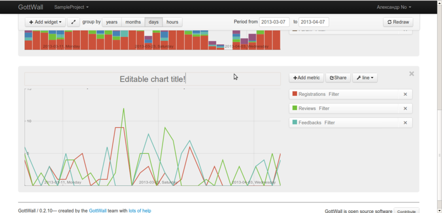Click the GottWall brand logo
442x213 pixels.
click(x=30, y=7)
